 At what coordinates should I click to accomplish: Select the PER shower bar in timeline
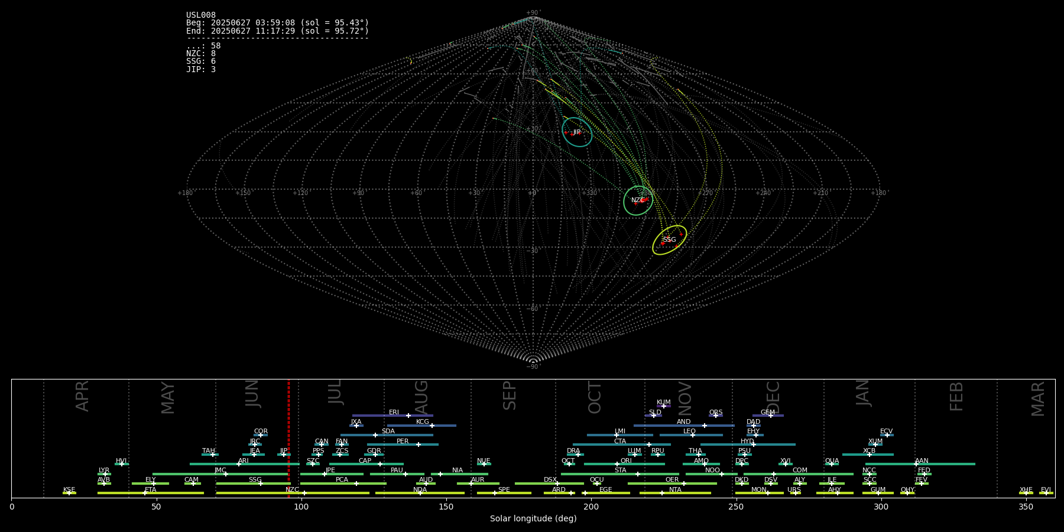click(403, 445)
